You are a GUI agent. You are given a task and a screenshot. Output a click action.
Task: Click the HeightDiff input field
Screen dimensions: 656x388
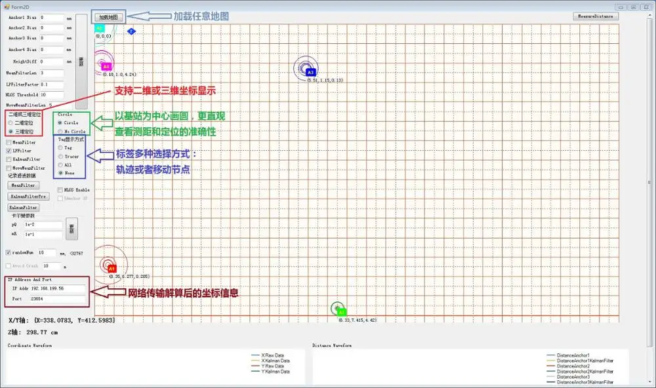[52, 62]
